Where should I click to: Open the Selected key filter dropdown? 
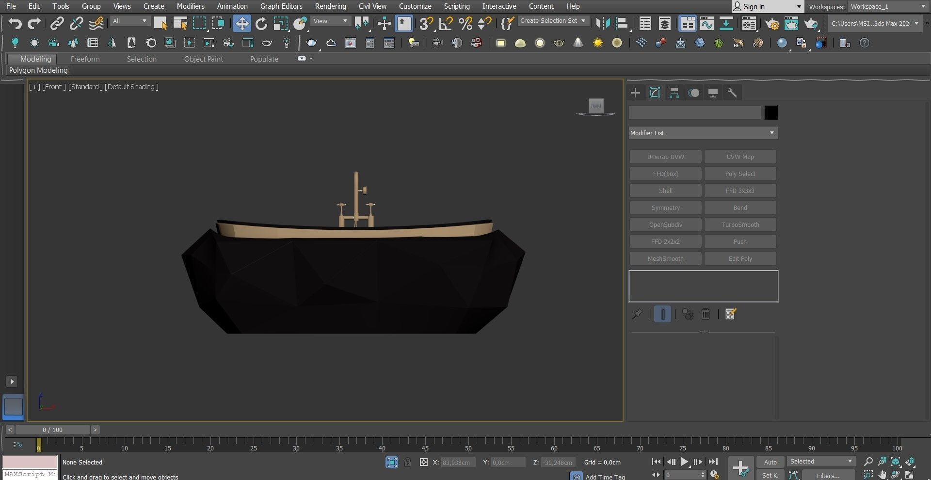click(821, 461)
